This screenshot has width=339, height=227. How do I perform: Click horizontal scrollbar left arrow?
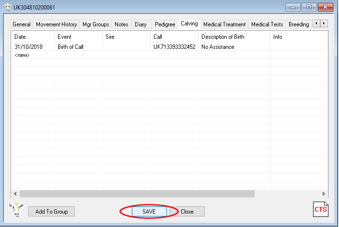coord(15,193)
